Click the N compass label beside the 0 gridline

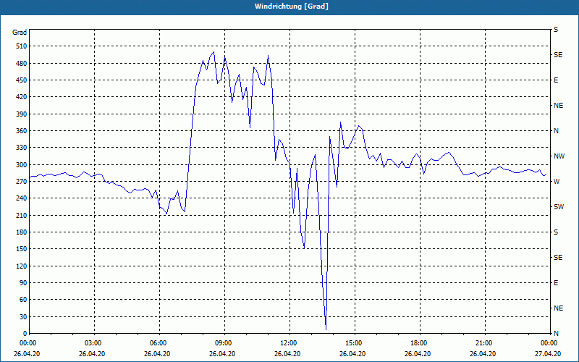tap(556, 334)
